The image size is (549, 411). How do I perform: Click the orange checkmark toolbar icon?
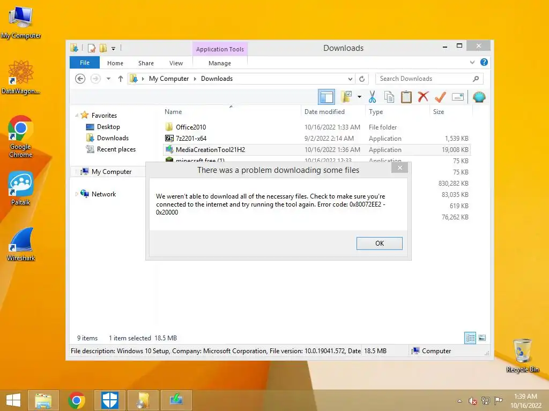click(440, 97)
